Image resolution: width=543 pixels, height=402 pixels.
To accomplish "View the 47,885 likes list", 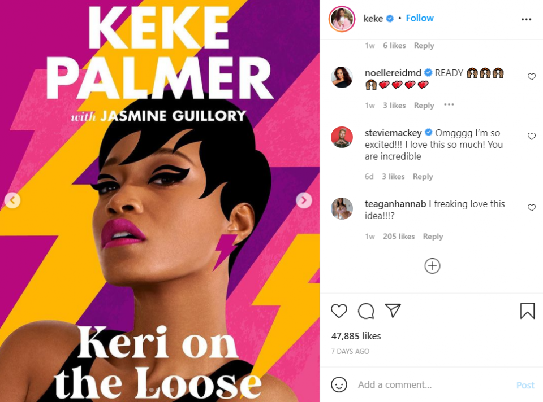I will [356, 336].
